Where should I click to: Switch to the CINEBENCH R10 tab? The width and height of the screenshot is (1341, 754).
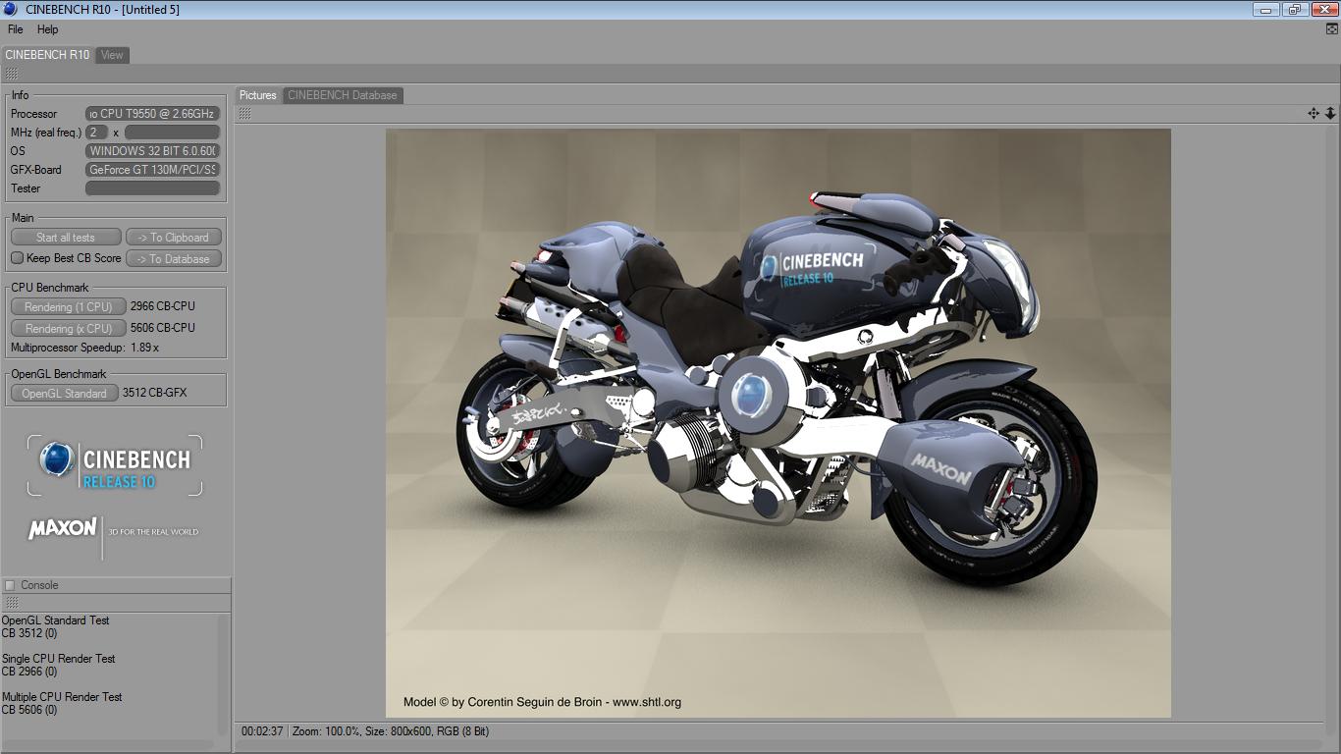47,55
